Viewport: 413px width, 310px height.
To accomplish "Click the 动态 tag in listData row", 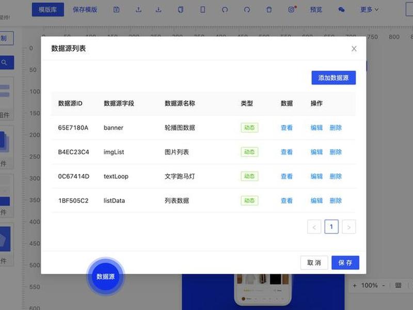I will (x=249, y=200).
